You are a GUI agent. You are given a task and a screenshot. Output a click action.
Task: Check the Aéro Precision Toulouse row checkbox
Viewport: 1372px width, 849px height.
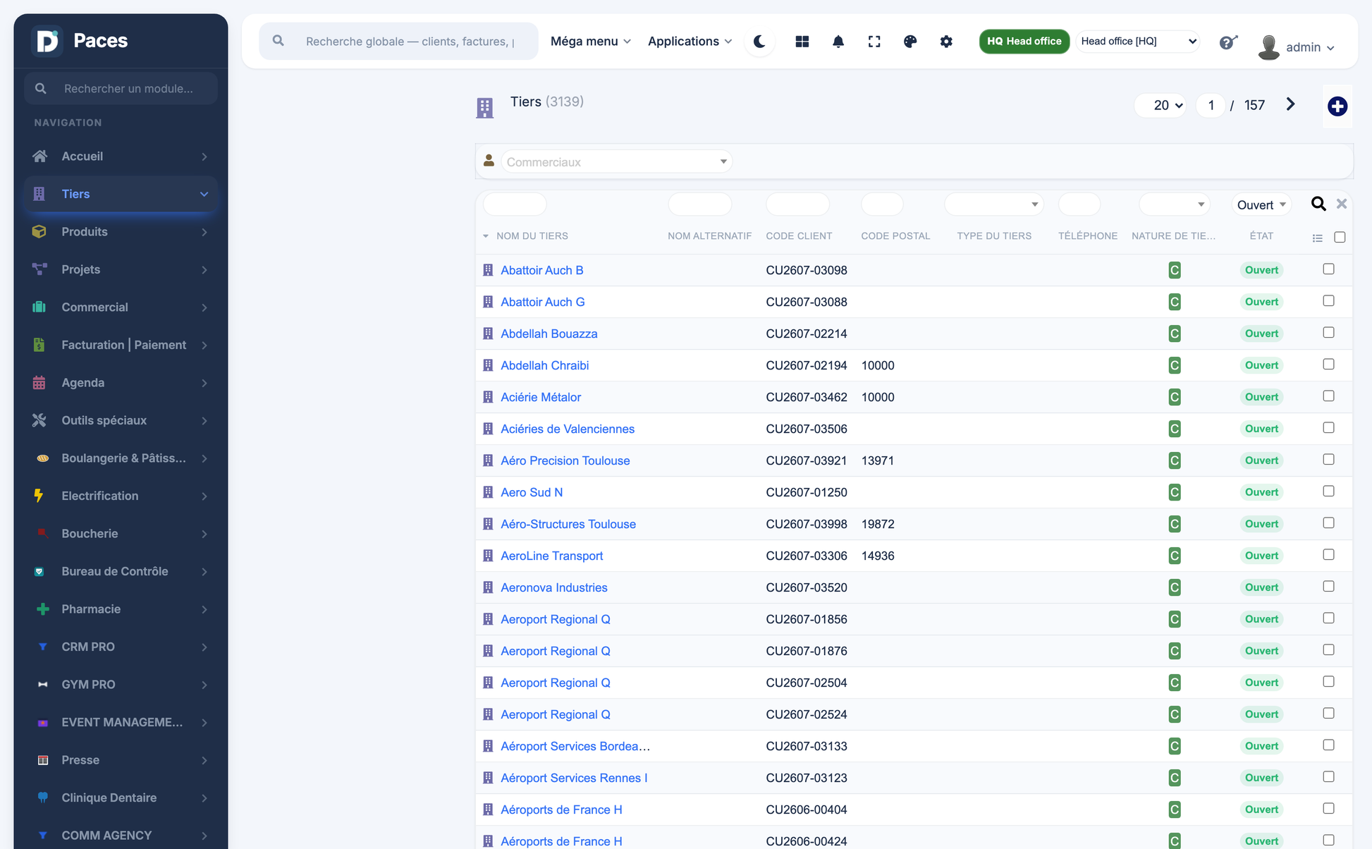pyautogui.click(x=1329, y=460)
